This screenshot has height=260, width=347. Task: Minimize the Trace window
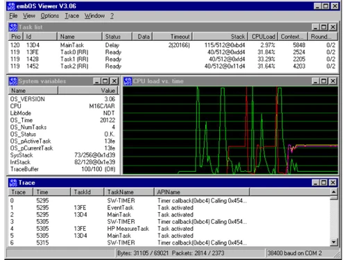[x=315, y=182]
